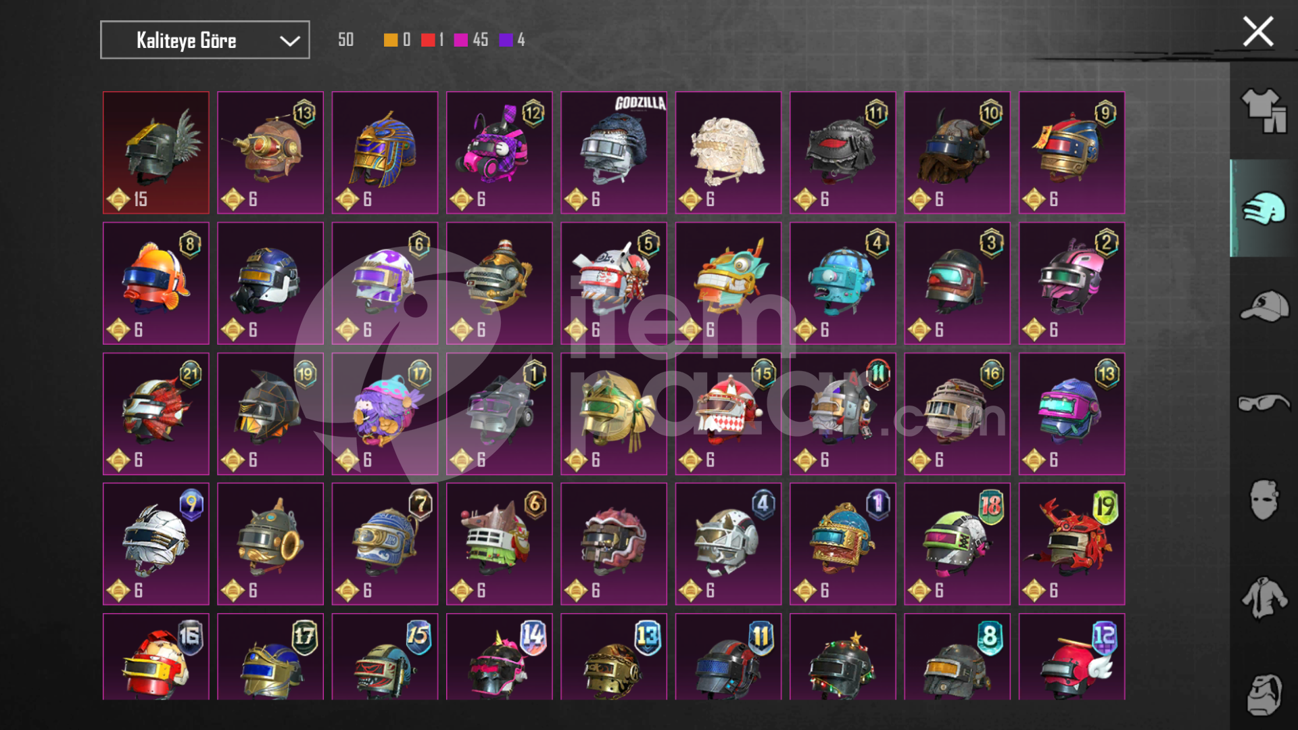Click the dropdown chevron arrow
This screenshot has height=730, width=1298.
click(x=290, y=41)
